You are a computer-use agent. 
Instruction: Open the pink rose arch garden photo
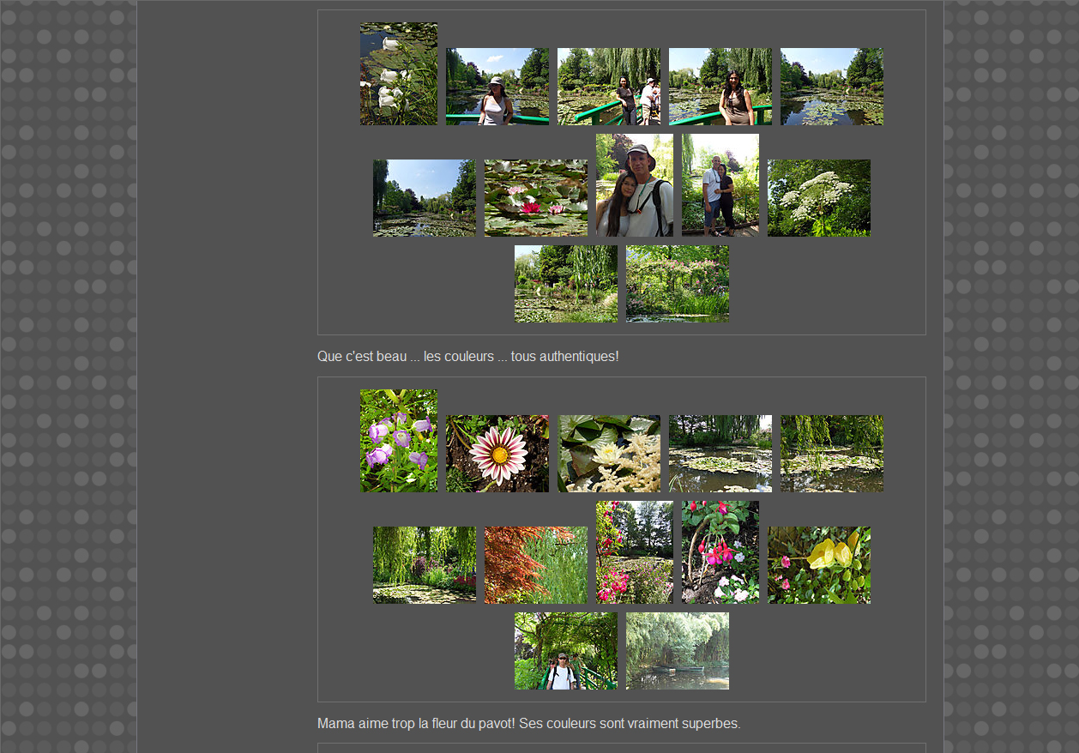tap(677, 284)
